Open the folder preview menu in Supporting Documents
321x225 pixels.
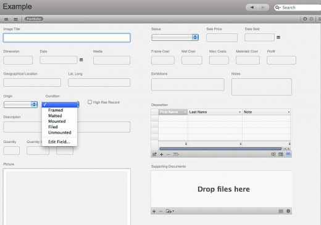click(x=170, y=211)
